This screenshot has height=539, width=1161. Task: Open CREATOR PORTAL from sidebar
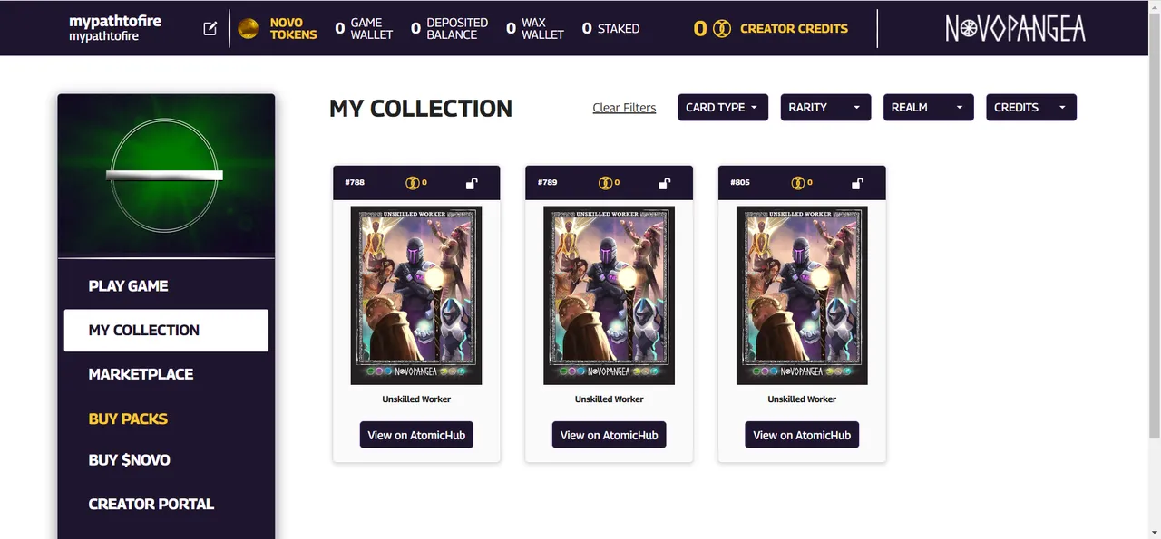pos(151,505)
